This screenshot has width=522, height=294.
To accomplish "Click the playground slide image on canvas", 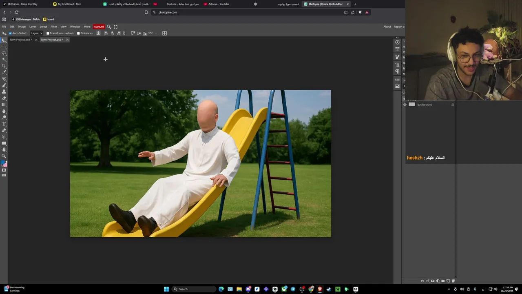I will click(201, 163).
